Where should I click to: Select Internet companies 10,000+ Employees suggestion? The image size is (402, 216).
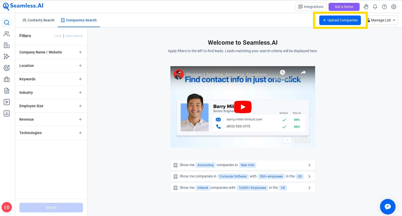243,188
